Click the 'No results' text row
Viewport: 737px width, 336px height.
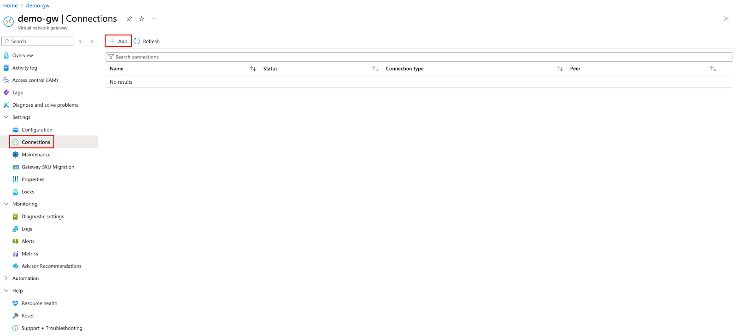click(x=121, y=82)
